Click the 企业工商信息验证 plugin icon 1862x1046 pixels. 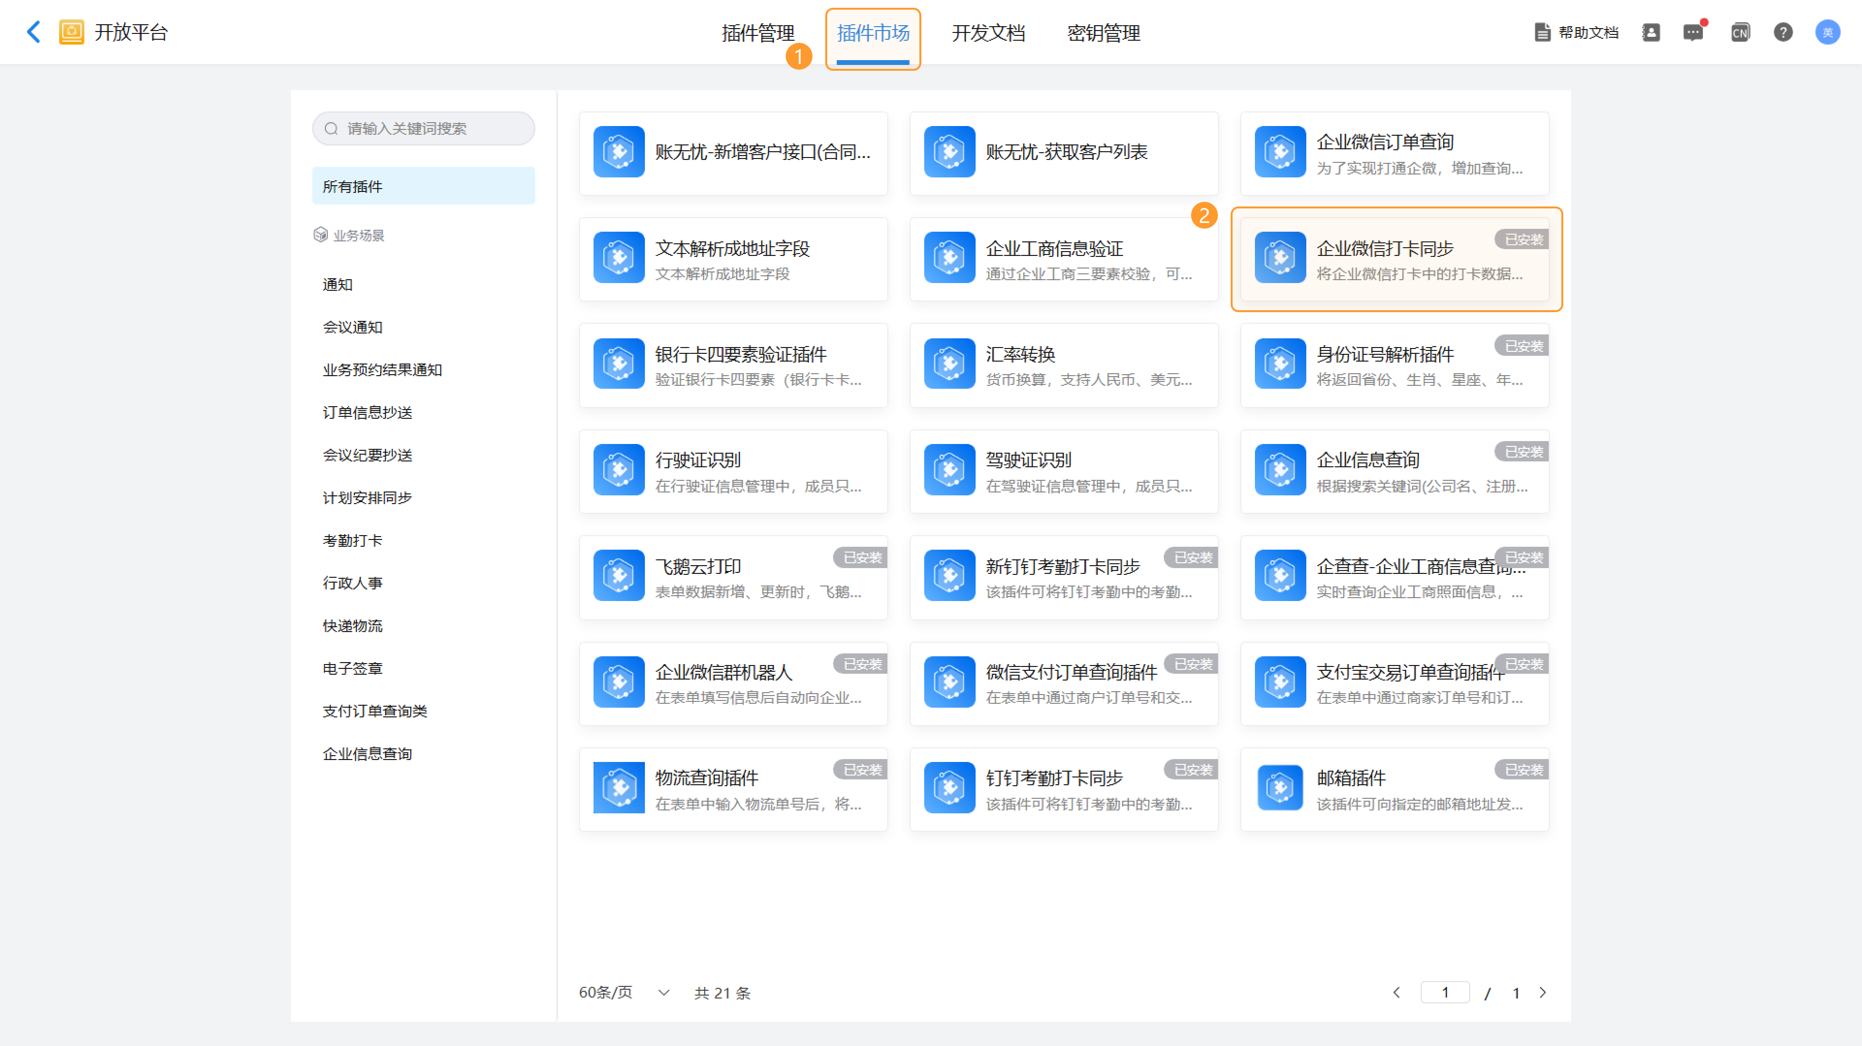point(950,257)
